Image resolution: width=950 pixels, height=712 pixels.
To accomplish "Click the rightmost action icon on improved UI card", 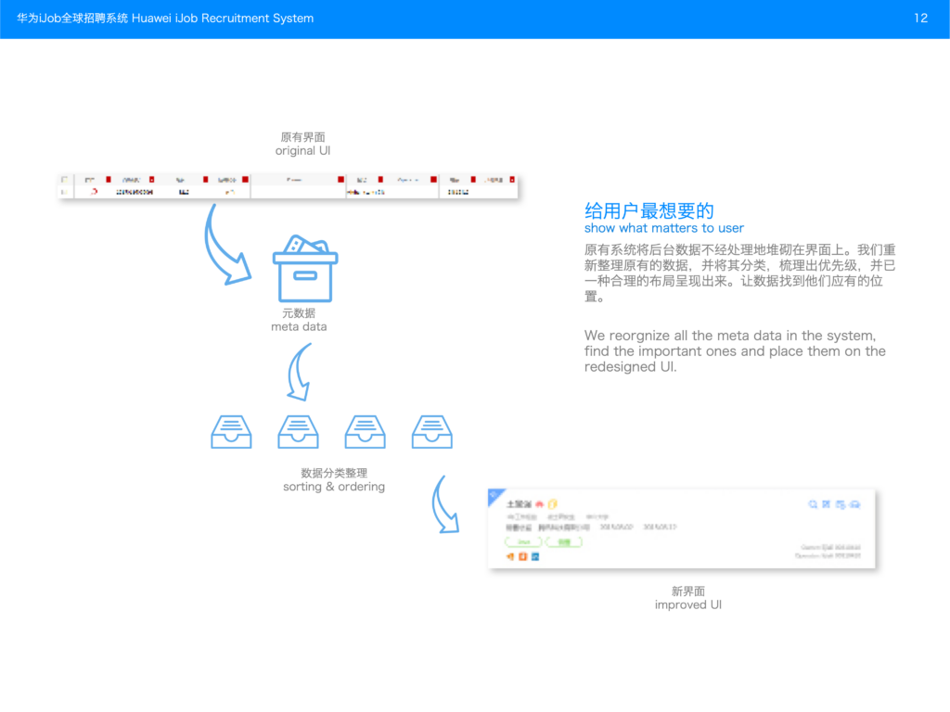I will click(855, 504).
